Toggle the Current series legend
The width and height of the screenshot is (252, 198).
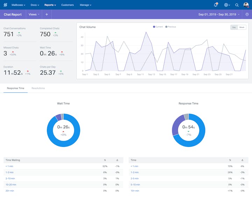coord(158,27)
